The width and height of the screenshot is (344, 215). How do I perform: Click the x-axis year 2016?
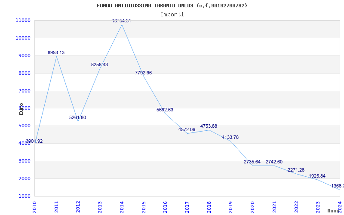(x=165, y=207)
